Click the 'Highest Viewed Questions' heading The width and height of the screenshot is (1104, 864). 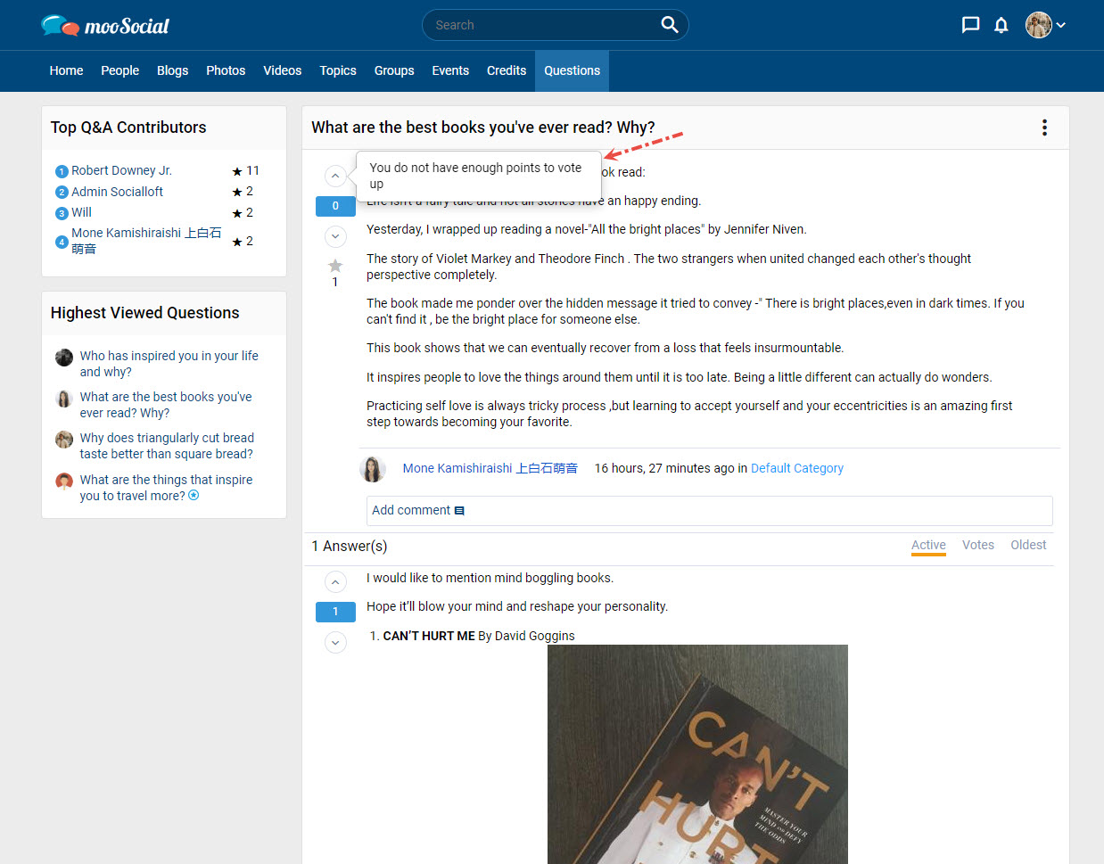pyautogui.click(x=145, y=313)
